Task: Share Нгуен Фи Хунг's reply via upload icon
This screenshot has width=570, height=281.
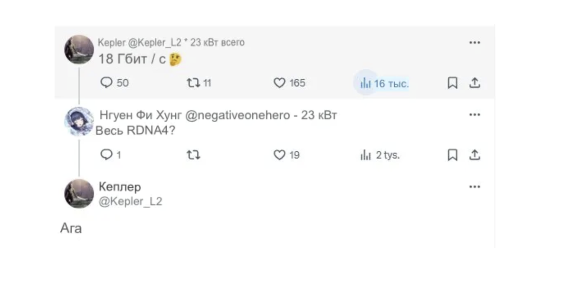Action: click(475, 154)
